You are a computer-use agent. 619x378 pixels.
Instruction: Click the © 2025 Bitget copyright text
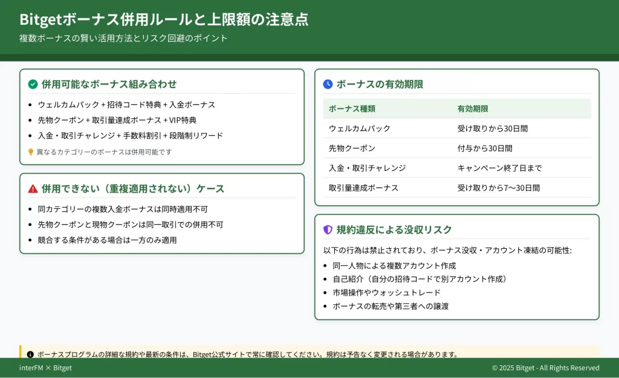545,368
